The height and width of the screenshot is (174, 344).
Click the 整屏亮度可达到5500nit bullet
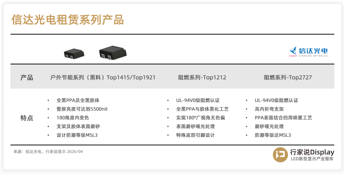click(x=82, y=109)
